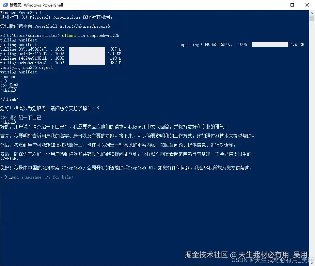The image size is (315, 266).
Task: Click the success status line
Action: [x=8, y=76]
